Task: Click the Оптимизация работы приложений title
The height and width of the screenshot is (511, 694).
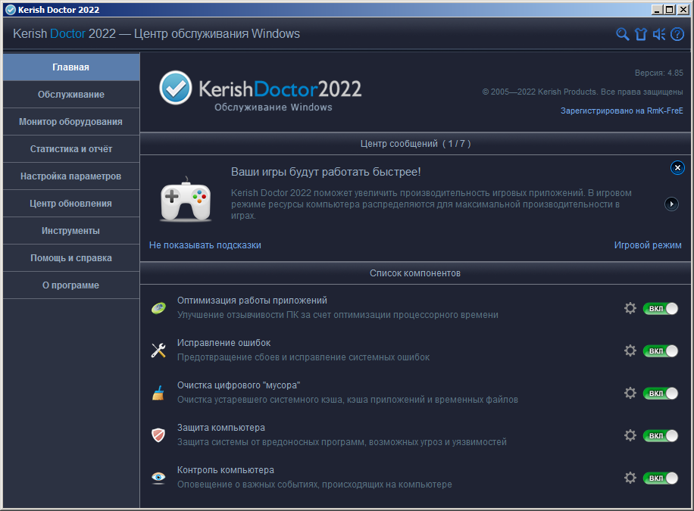Action: [252, 301]
